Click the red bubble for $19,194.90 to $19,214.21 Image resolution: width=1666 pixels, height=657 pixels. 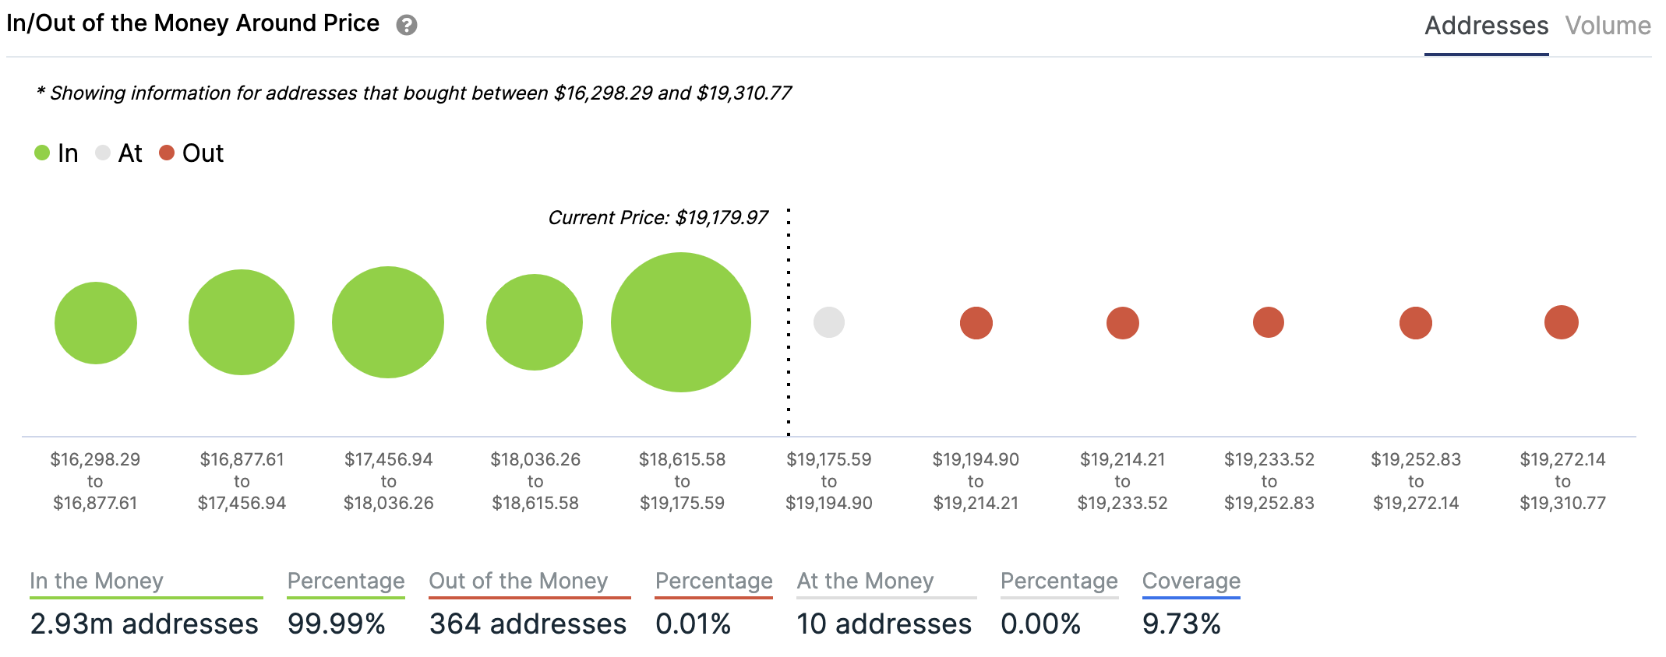click(x=976, y=323)
